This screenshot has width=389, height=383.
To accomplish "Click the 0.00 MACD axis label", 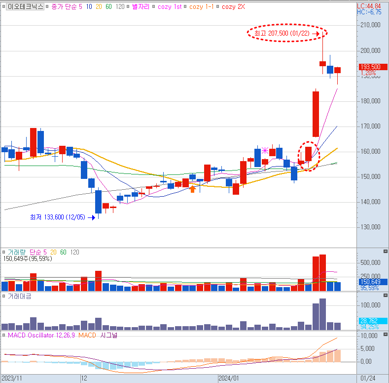I will [x=366, y=362].
